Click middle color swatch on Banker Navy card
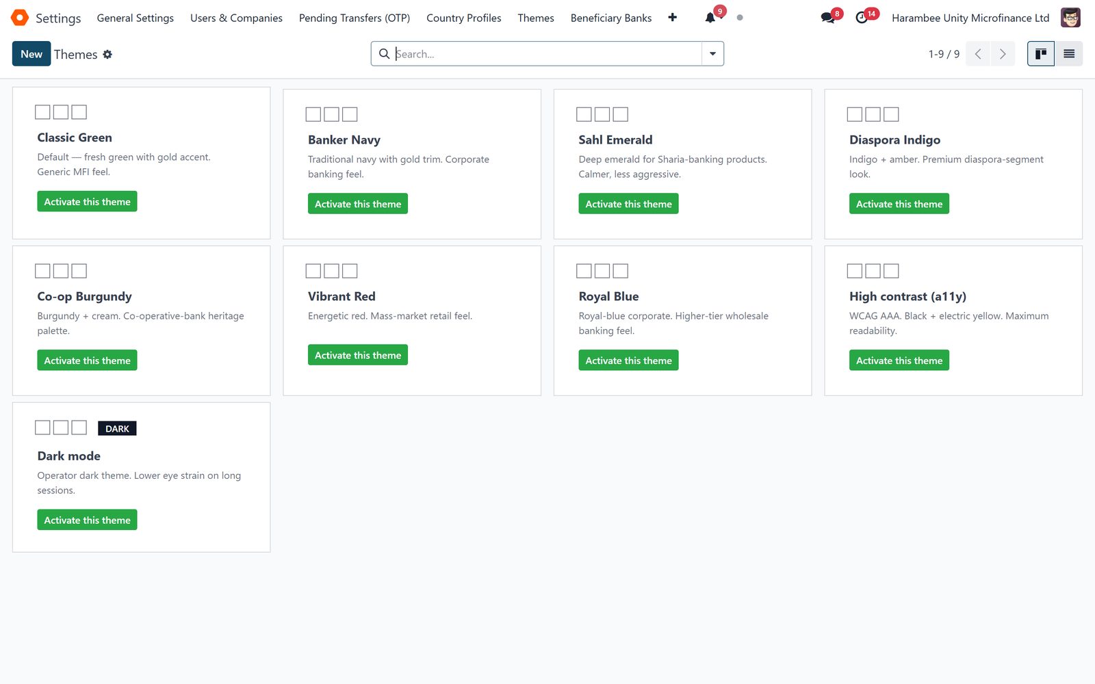The image size is (1095, 684). click(x=331, y=114)
